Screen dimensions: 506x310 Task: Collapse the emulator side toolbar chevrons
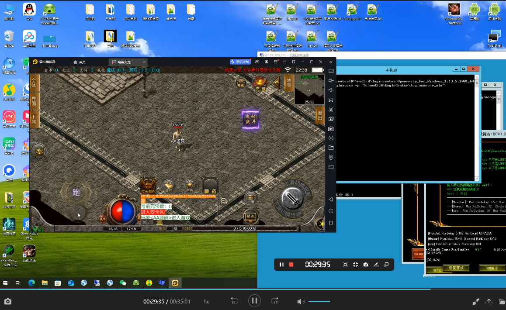tap(331, 62)
